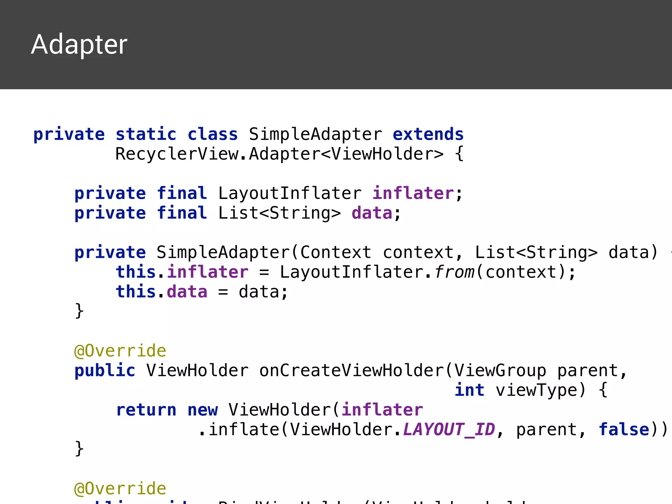Click "LayoutInflater" type in the inflater field declaration

click(290, 194)
